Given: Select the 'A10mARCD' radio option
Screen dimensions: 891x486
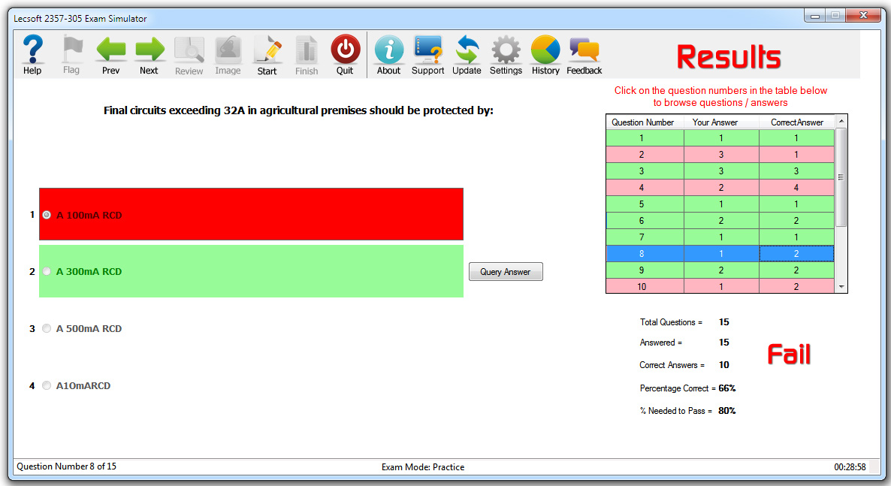Looking at the screenshot, I should click(x=47, y=385).
